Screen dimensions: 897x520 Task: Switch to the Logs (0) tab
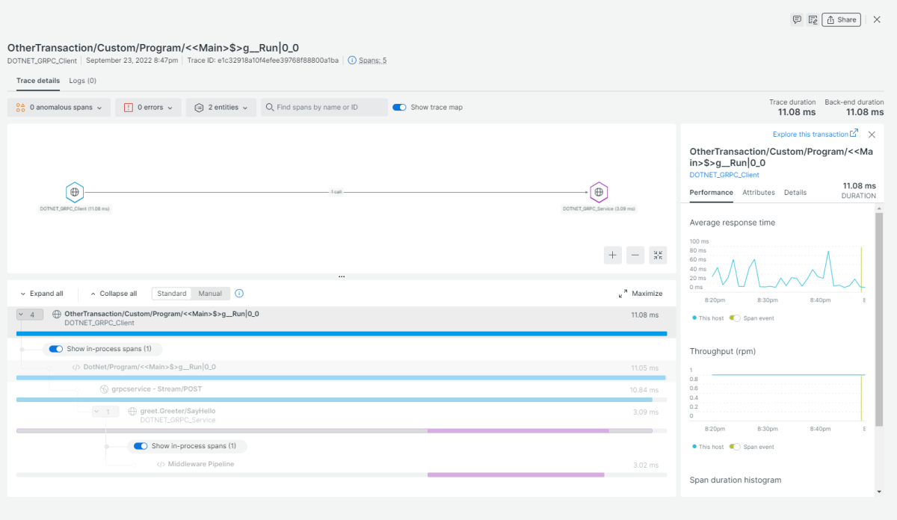tap(82, 81)
